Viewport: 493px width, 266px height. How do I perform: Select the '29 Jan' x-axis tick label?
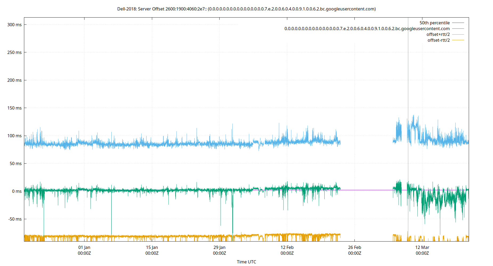point(220,247)
